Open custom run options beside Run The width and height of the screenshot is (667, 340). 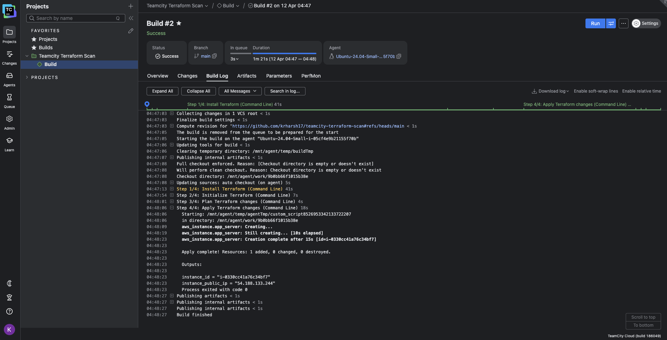(611, 23)
